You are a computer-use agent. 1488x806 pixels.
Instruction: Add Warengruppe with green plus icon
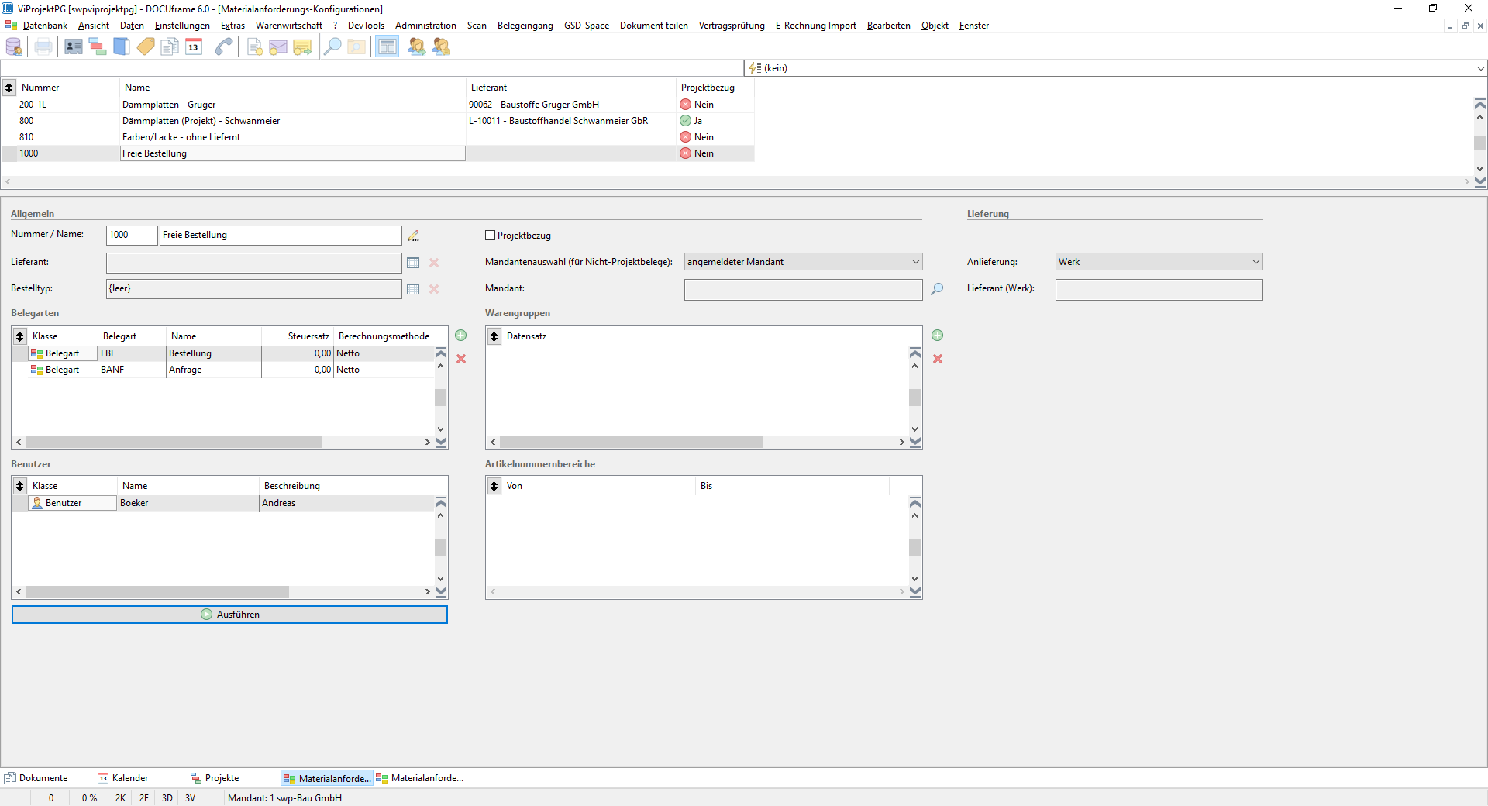(x=938, y=336)
